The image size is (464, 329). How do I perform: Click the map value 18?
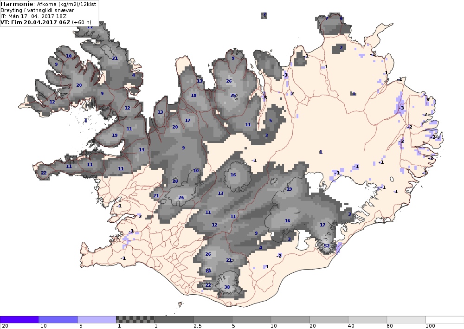[193, 95]
